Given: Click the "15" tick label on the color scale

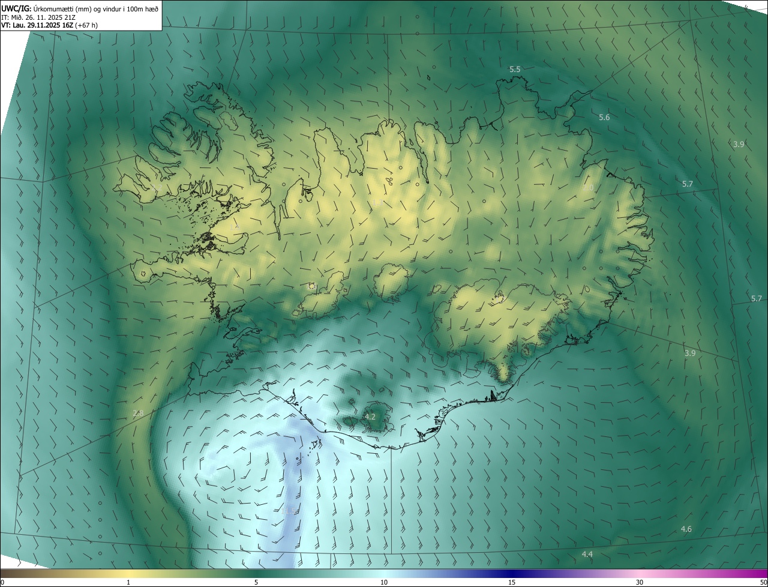Looking at the screenshot, I should (512, 582).
